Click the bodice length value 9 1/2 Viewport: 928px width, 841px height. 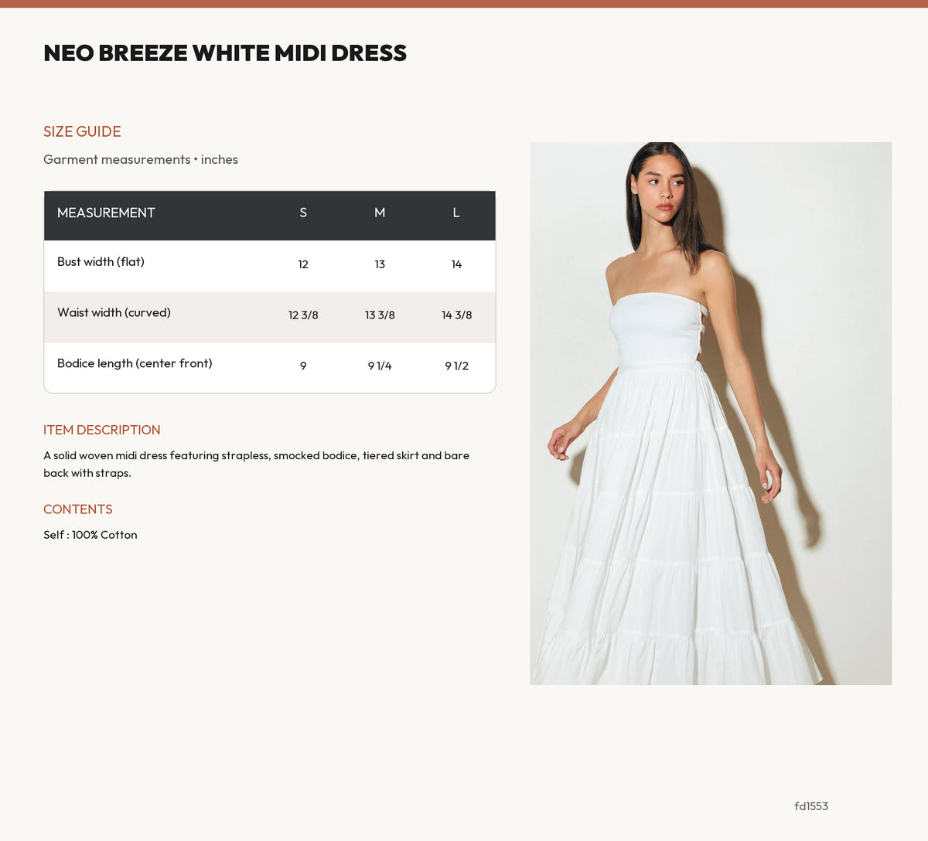456,366
